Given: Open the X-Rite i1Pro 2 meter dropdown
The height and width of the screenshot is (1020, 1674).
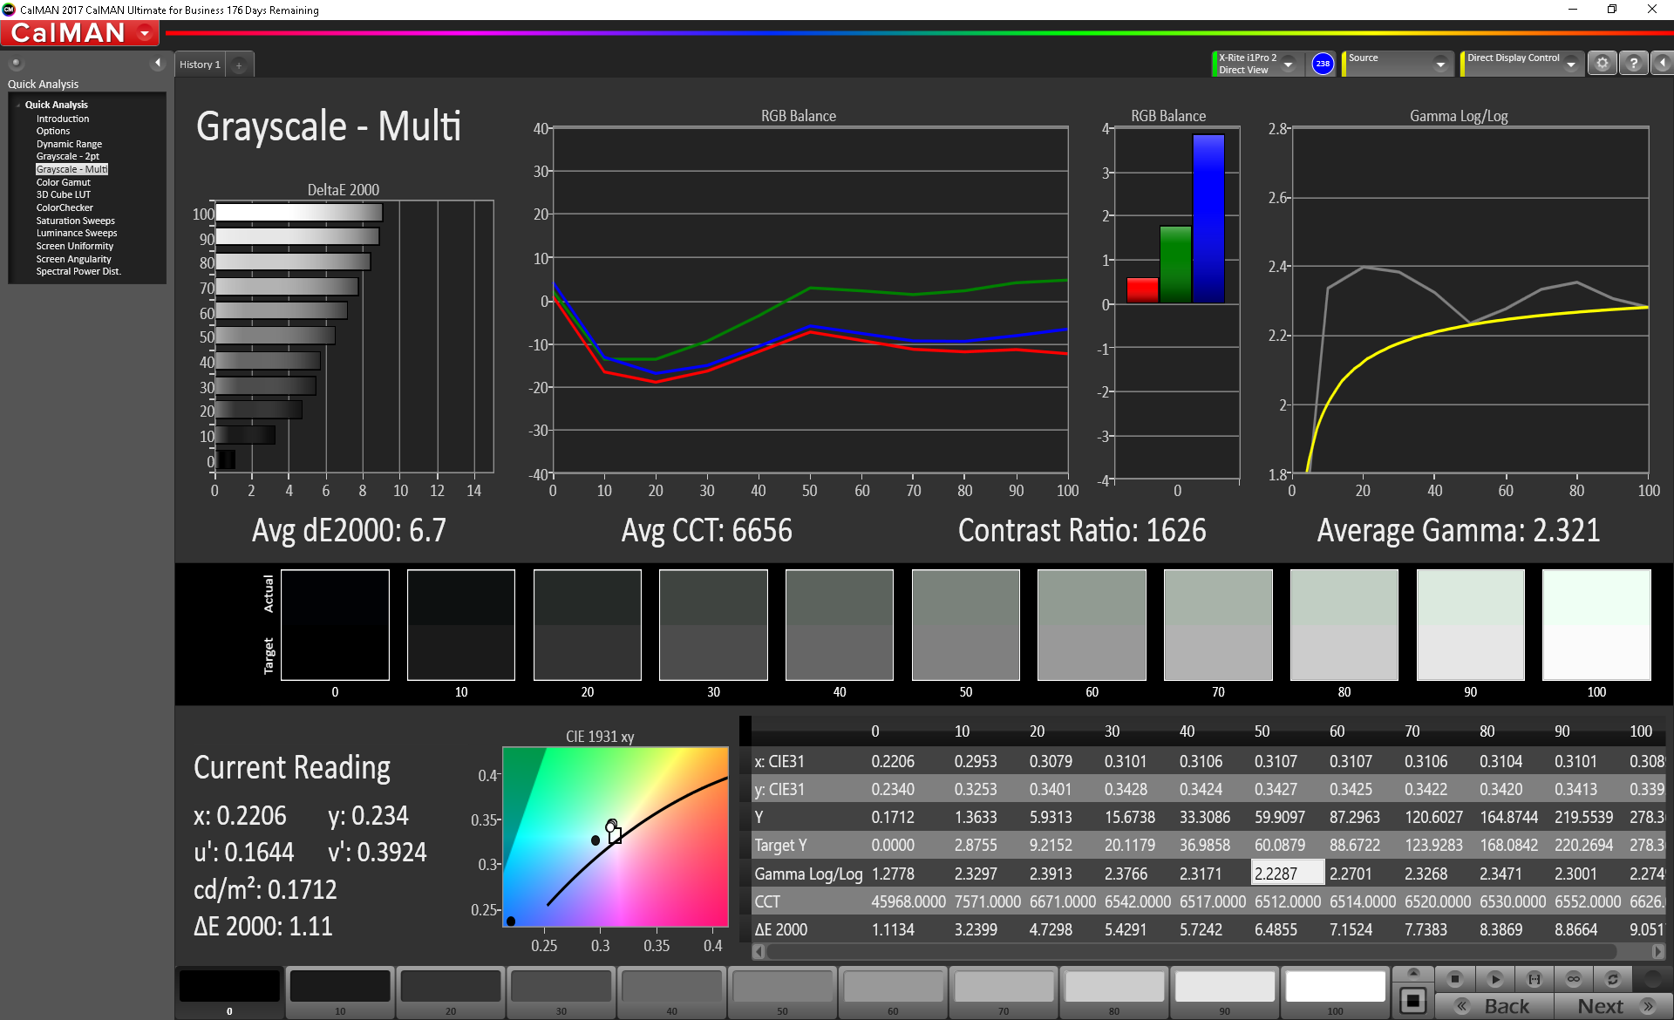Looking at the screenshot, I should [1288, 64].
